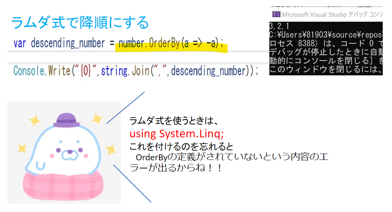This screenshot has height=212, width=392.
Task: Click the このウィンドウを閉じるには console line
Action: coord(326,69)
